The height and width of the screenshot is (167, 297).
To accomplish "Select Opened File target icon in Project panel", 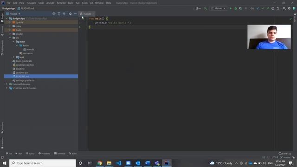I will [54, 14].
